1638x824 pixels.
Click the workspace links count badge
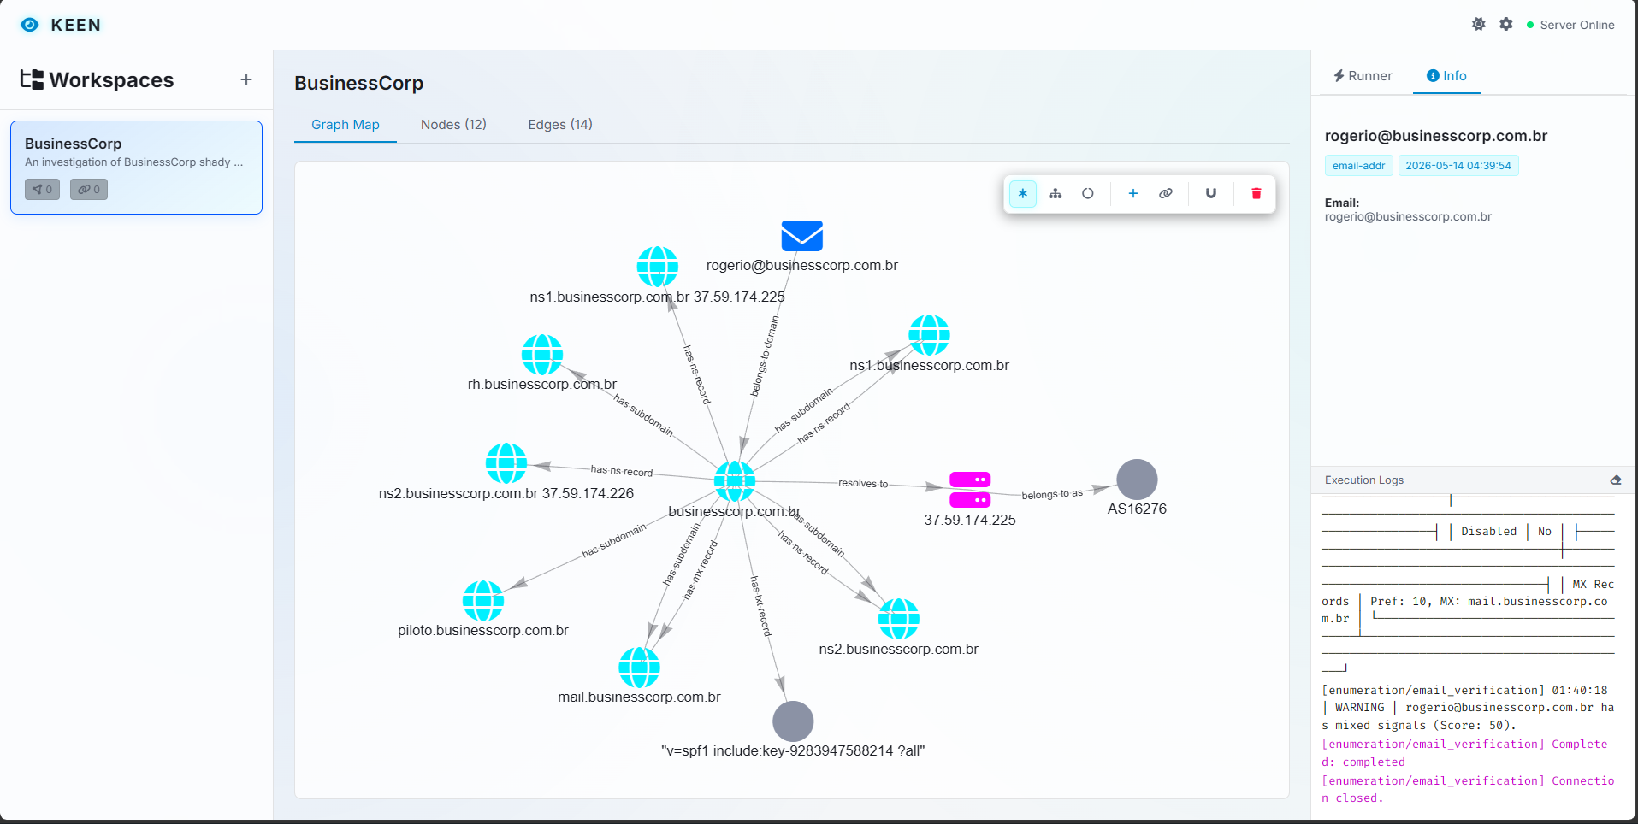pos(89,190)
